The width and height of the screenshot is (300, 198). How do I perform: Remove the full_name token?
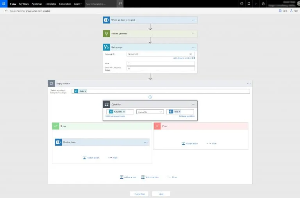[124, 112]
